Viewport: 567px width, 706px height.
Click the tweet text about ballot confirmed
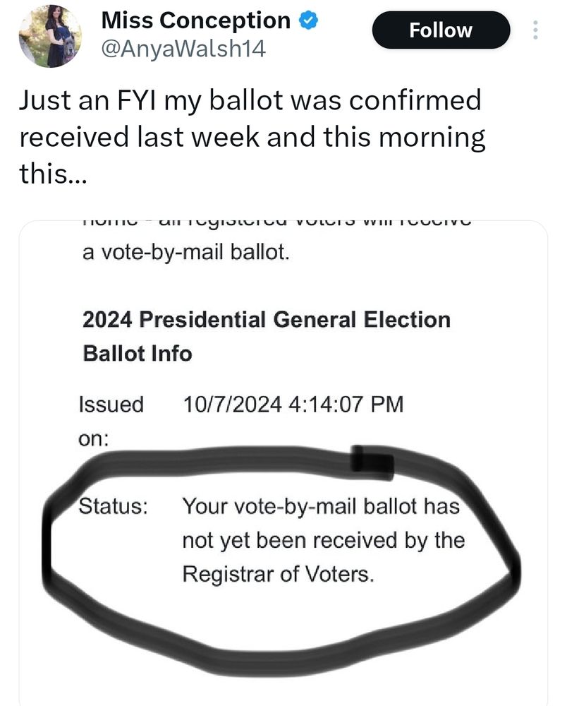(250, 119)
